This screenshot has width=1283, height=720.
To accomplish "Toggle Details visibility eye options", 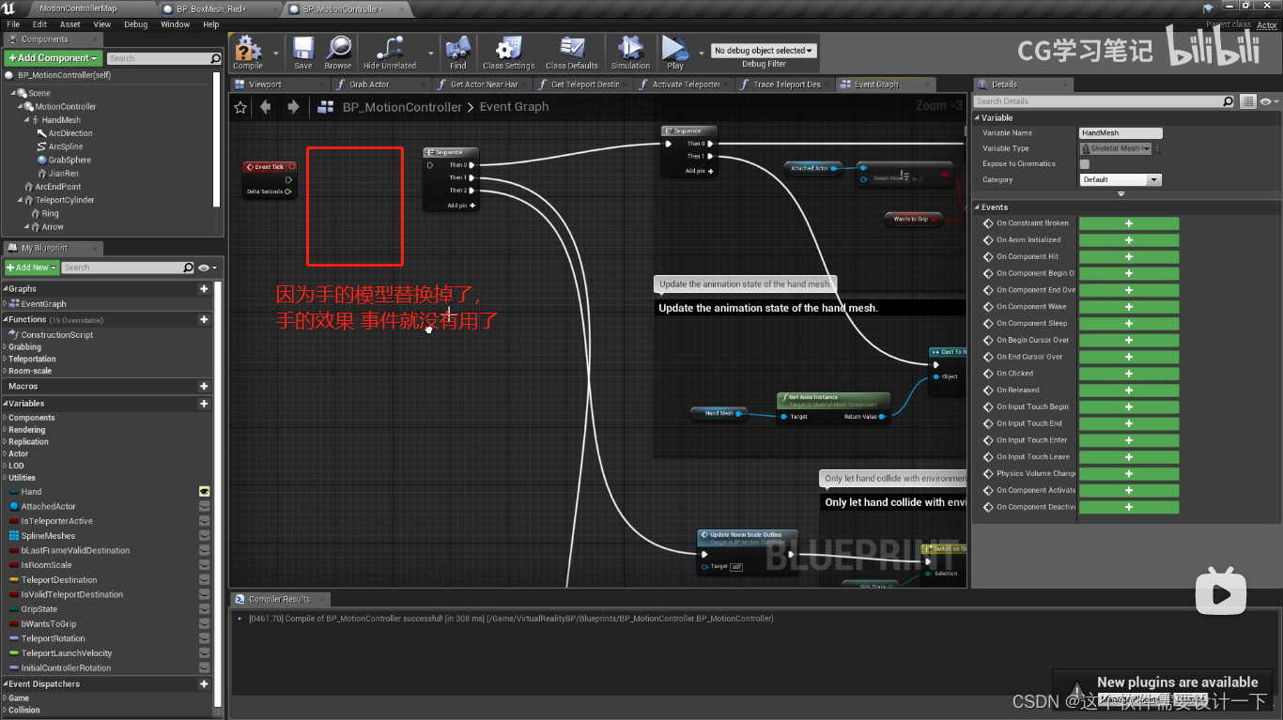I will [x=1268, y=101].
